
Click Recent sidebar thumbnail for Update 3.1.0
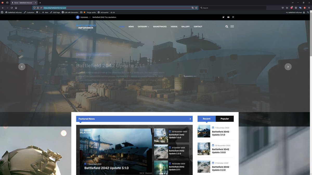point(204,131)
